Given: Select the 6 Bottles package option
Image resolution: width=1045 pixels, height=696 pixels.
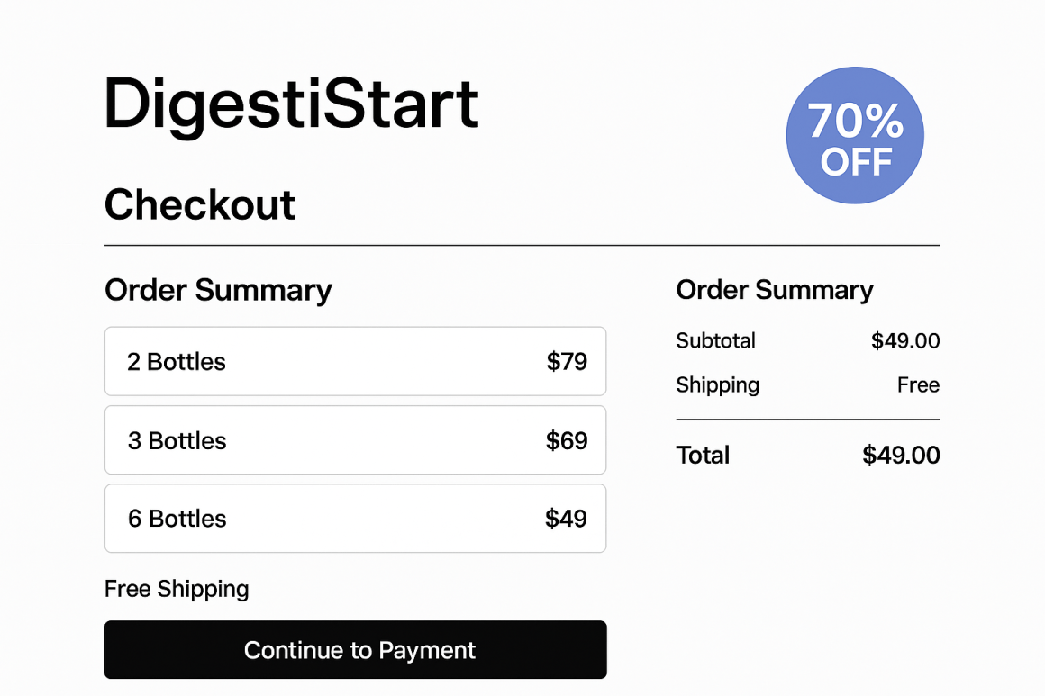Looking at the screenshot, I should (355, 518).
